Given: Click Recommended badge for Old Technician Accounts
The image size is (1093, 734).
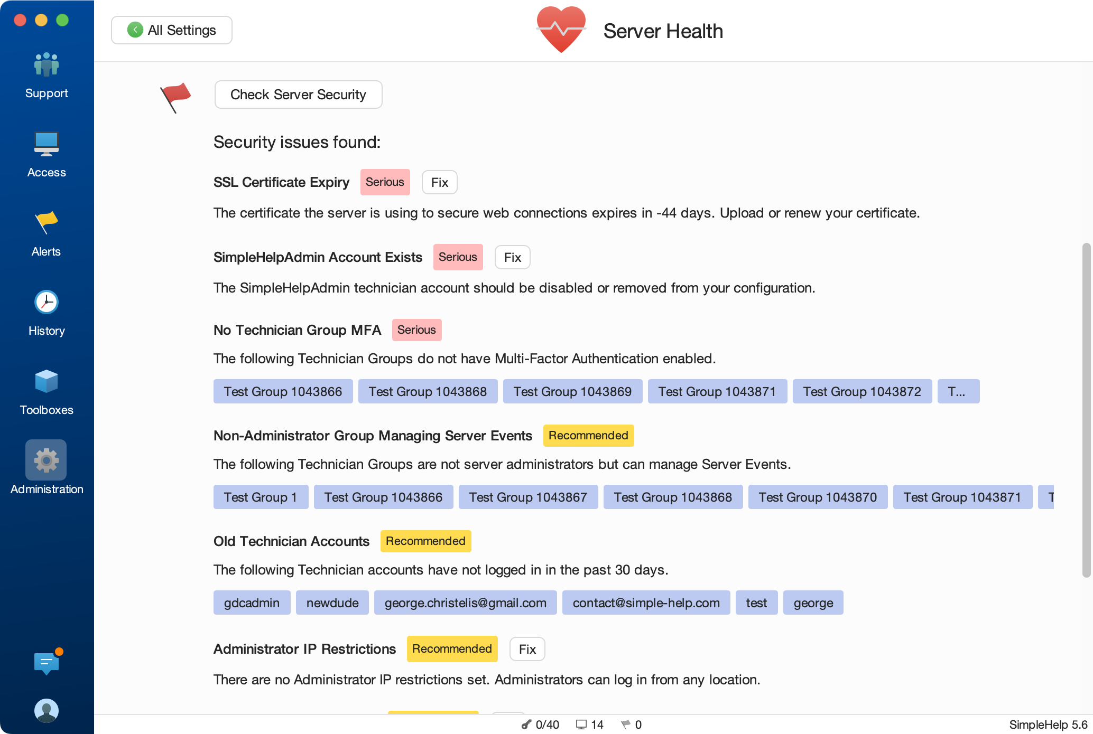Looking at the screenshot, I should tap(426, 541).
